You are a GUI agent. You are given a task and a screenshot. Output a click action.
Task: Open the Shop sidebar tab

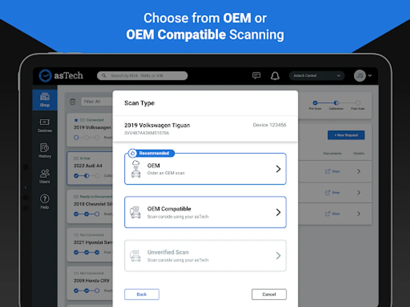tap(45, 100)
